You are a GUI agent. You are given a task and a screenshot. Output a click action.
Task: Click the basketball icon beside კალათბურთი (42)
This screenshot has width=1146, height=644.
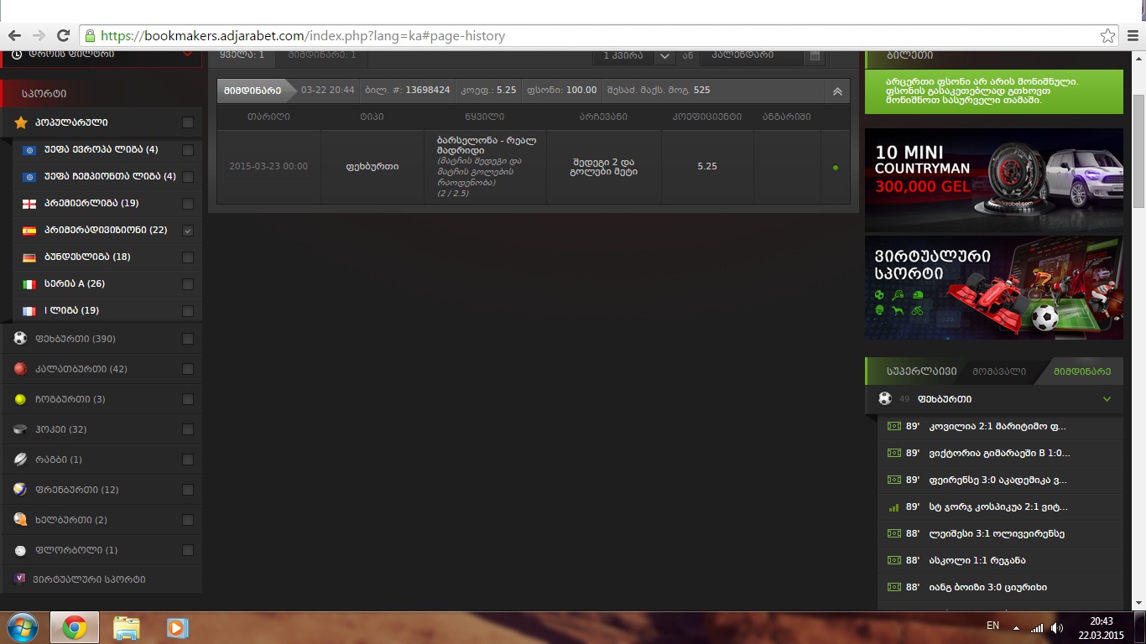click(x=21, y=369)
